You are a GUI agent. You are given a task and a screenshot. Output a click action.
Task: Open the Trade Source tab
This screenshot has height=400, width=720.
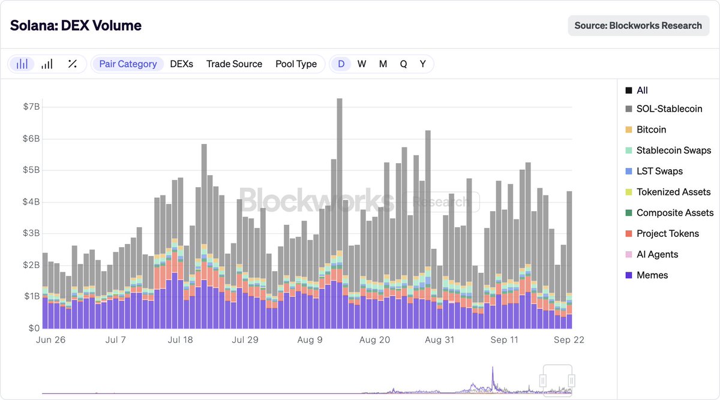[234, 64]
